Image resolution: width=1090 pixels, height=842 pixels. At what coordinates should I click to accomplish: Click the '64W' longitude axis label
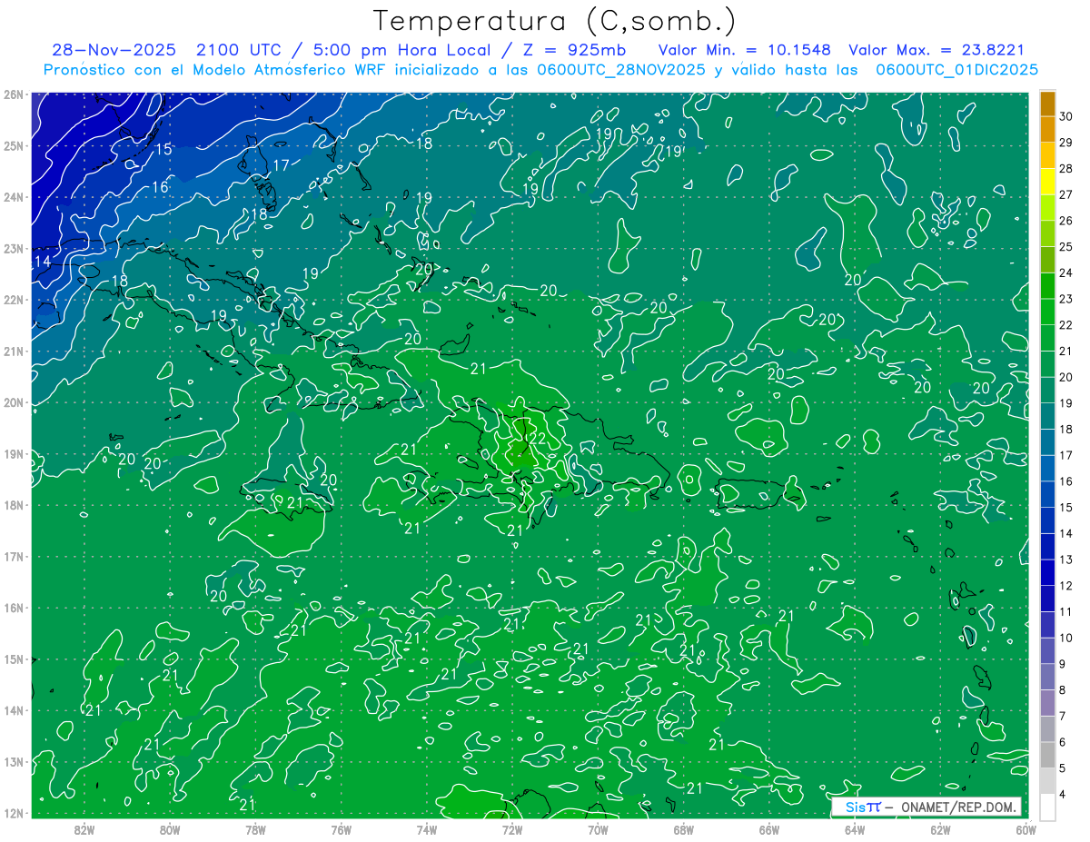coord(855,829)
